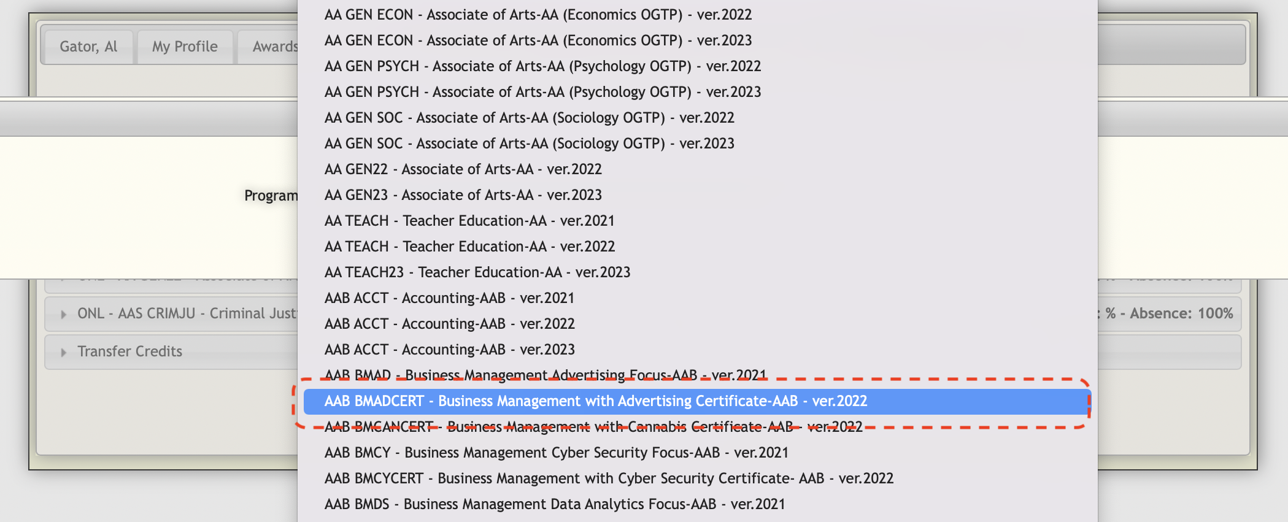Switch to the My Profile tab
The height and width of the screenshot is (522, 1288).
click(x=185, y=47)
